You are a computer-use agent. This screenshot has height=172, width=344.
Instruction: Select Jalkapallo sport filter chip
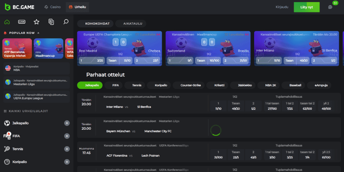90,85
